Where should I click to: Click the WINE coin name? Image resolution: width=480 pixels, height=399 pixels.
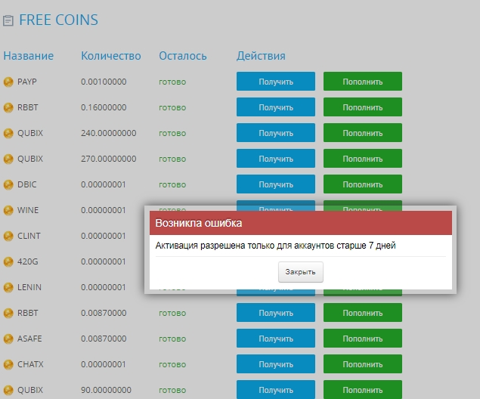click(28, 210)
